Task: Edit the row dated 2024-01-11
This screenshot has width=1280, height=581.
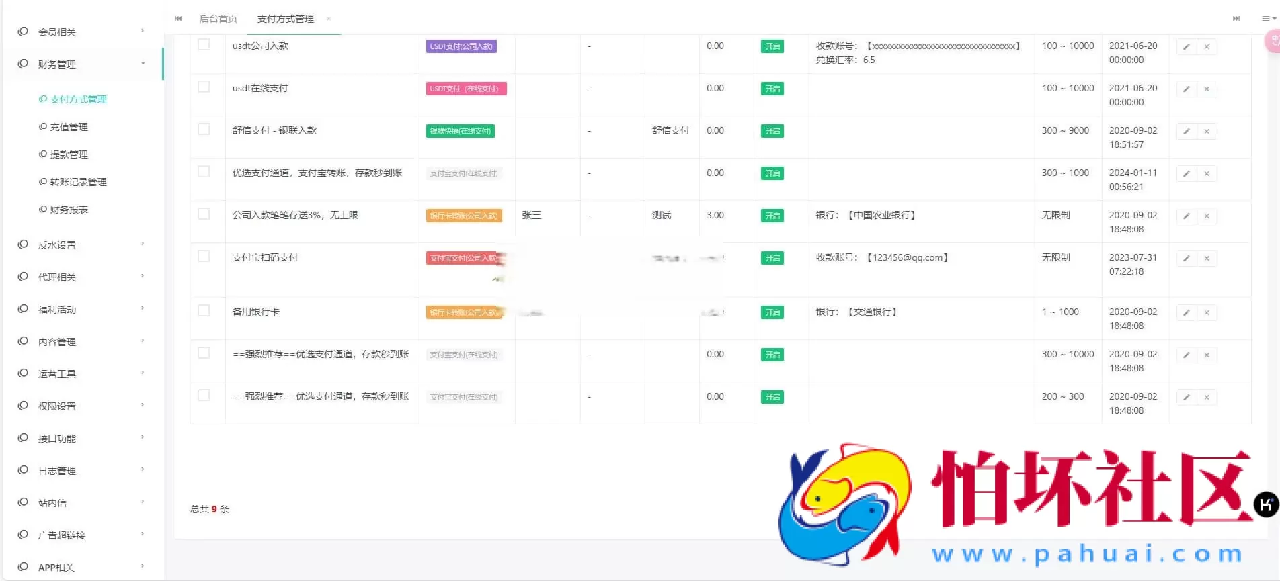Action: pos(1187,174)
